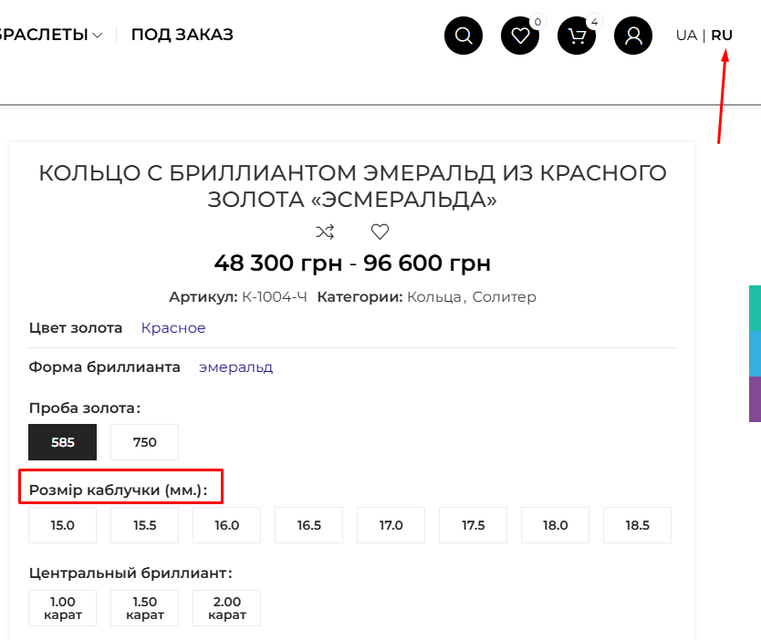Image resolution: width=761 pixels, height=640 pixels.
Task: Choose ring size 15.5
Action: 145,525
